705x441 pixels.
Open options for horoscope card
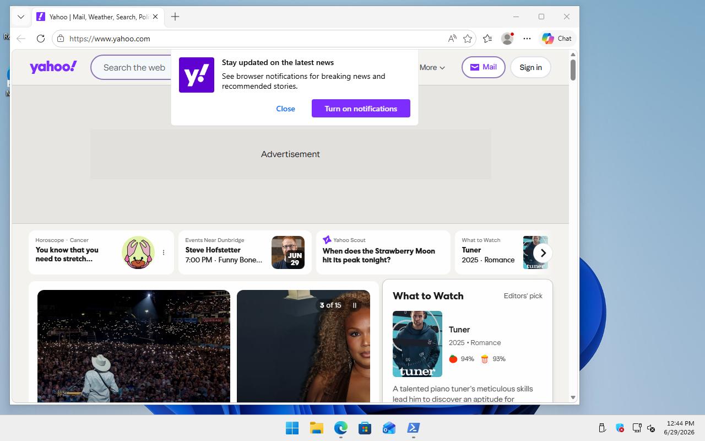point(164,252)
